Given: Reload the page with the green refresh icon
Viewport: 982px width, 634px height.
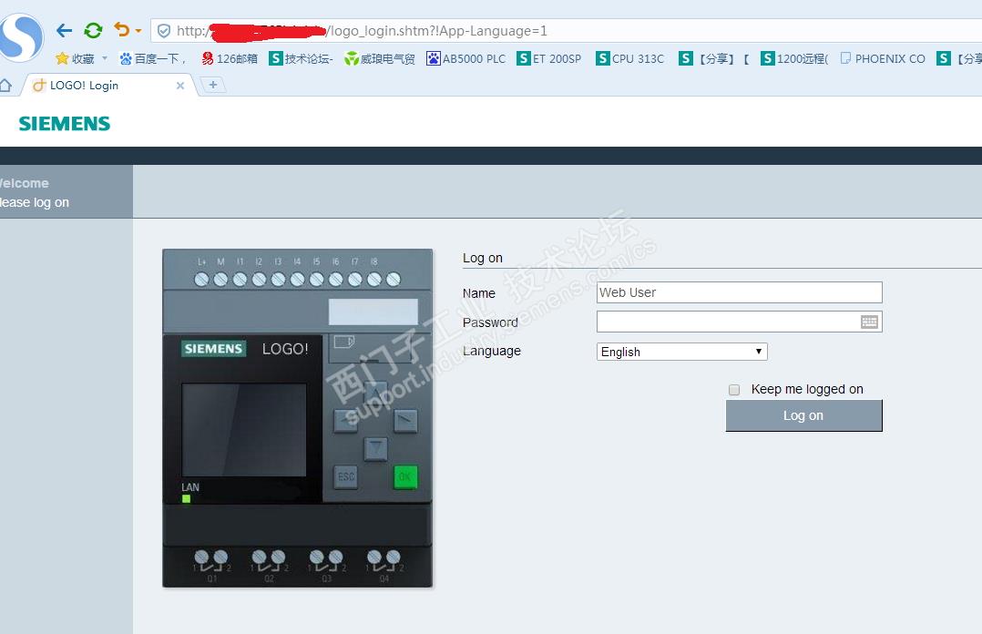Looking at the screenshot, I should tap(93, 30).
